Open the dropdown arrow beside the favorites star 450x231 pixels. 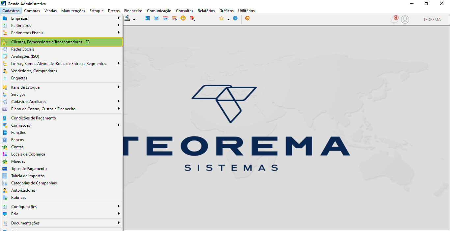[228, 20]
